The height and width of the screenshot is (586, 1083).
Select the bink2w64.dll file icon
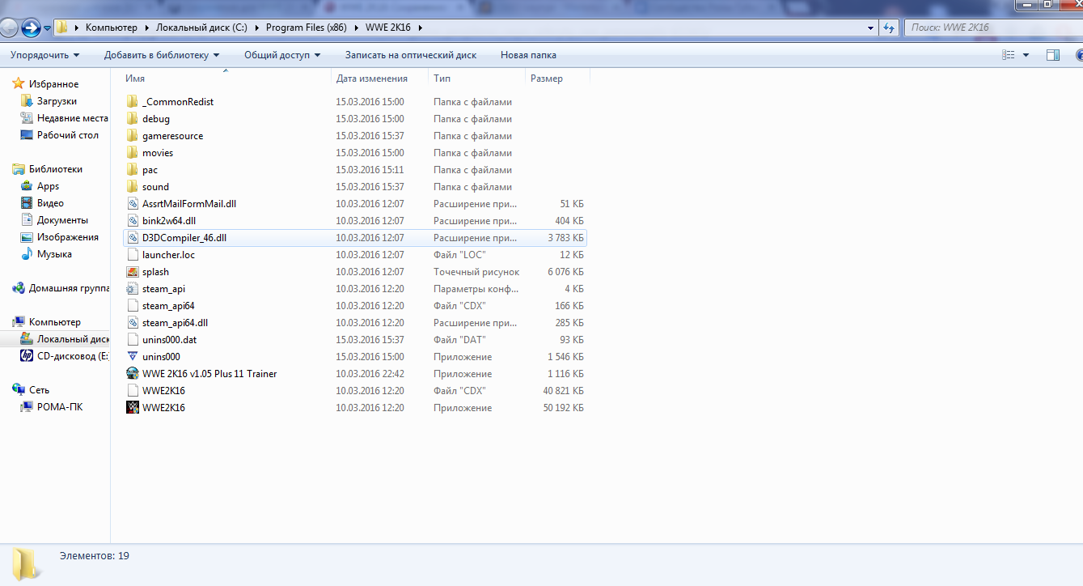[133, 221]
